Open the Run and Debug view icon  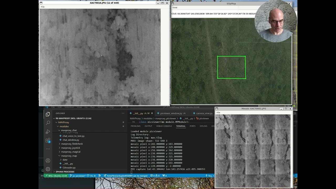[x=48, y=132]
